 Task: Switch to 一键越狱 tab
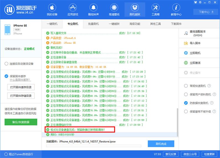coord(114,24)
